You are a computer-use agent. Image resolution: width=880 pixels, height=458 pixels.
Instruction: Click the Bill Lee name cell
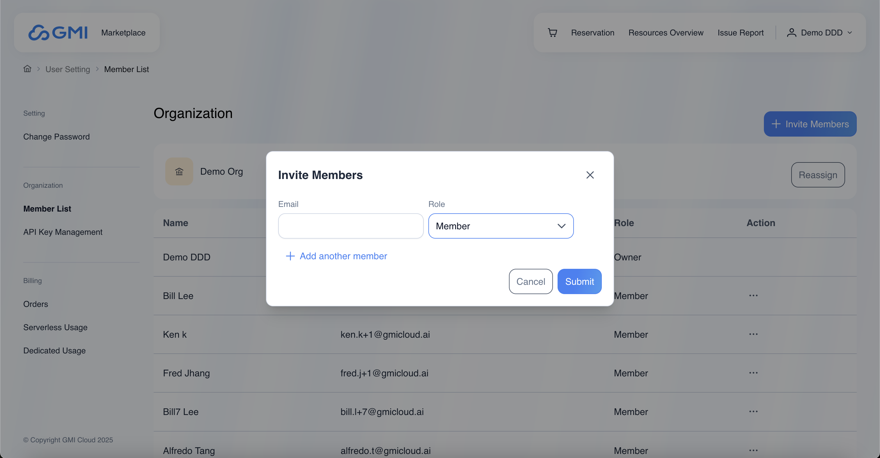point(178,296)
